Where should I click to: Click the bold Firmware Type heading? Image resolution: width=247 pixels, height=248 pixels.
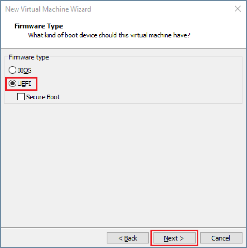pos(39,26)
